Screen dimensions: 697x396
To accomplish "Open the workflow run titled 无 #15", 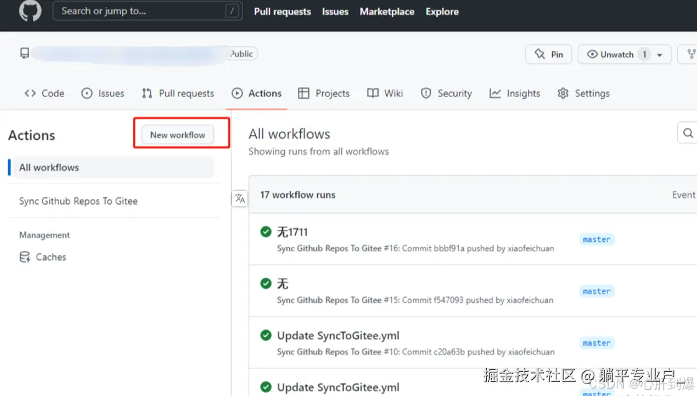I will click(283, 283).
